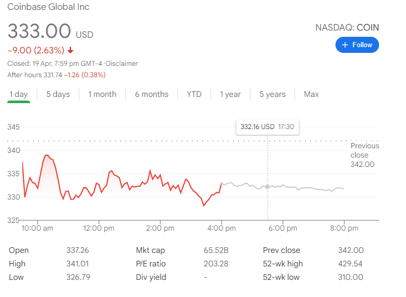Image resolution: width=406 pixels, height=297 pixels.
Task: Click the Coinbase Global Inc title
Action: 48,7
